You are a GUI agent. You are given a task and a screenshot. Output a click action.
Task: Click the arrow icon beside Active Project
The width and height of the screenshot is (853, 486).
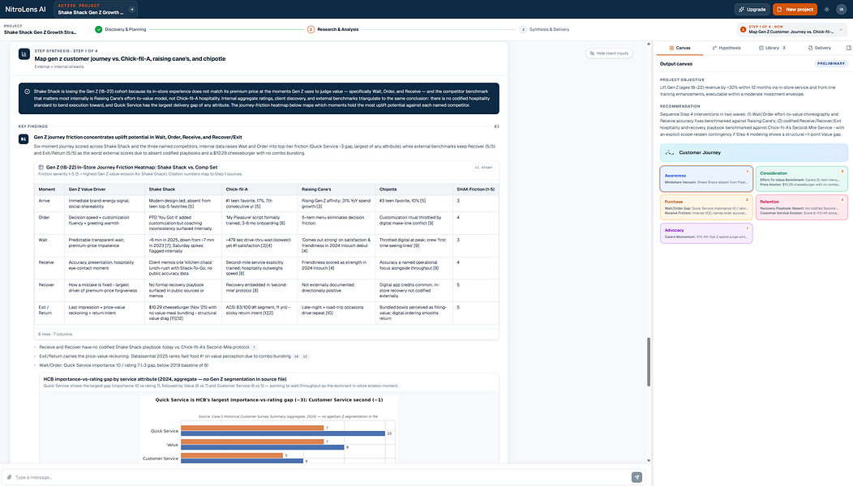pyautogui.click(x=131, y=9)
